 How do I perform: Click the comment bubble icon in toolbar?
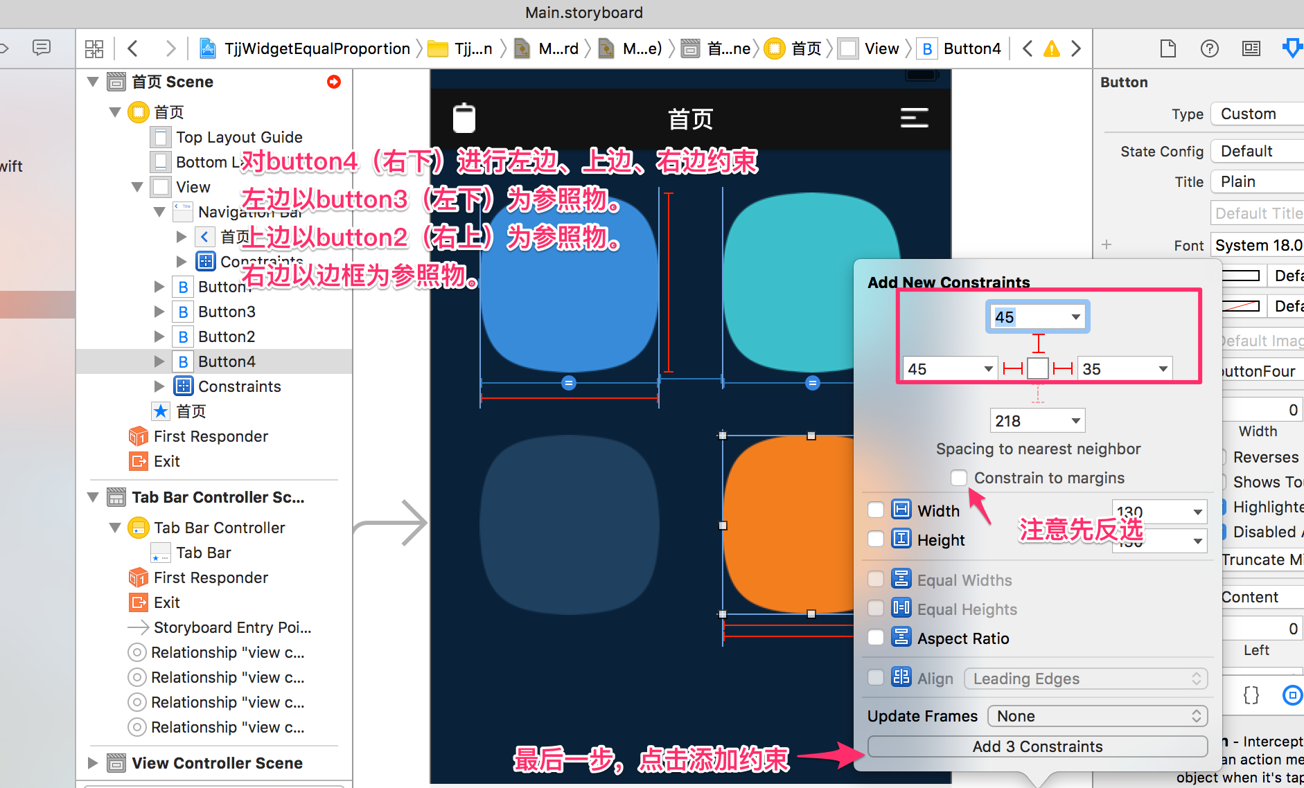pyautogui.click(x=42, y=48)
